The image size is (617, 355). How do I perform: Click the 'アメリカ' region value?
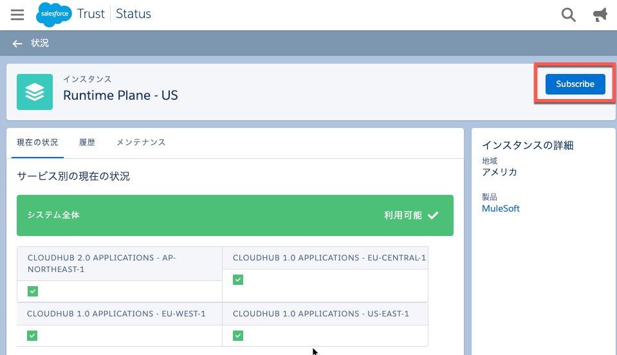click(499, 172)
